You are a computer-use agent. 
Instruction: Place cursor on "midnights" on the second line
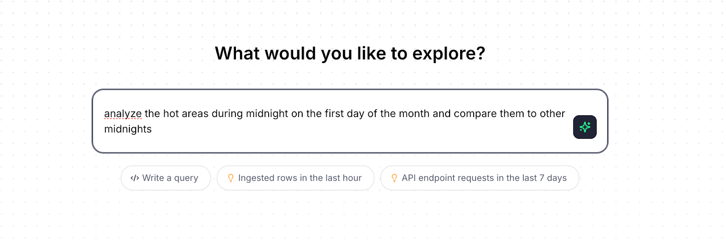[x=128, y=129]
